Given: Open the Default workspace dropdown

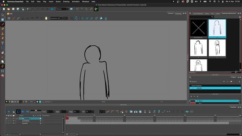Looking at the screenshot, I should tap(62, 9).
